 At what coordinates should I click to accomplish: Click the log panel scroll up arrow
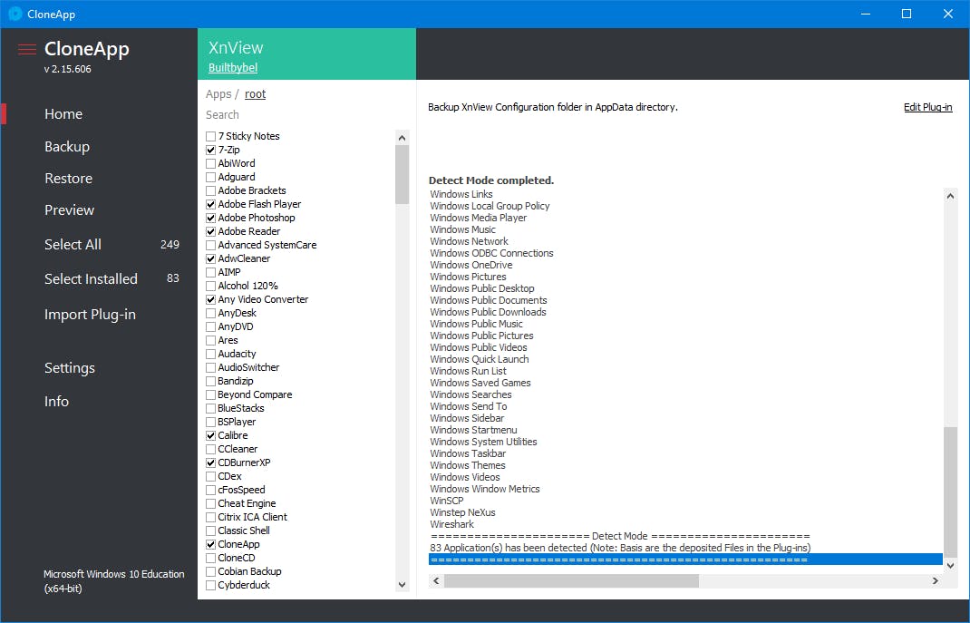(951, 196)
